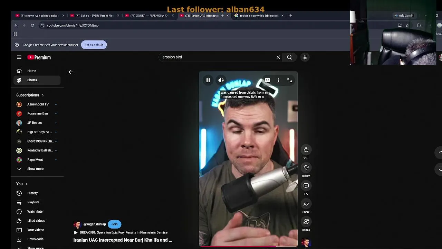This screenshot has height=249, width=442.
Task: Open BigFootBoyz channel in subscriptions
Action: (37, 132)
